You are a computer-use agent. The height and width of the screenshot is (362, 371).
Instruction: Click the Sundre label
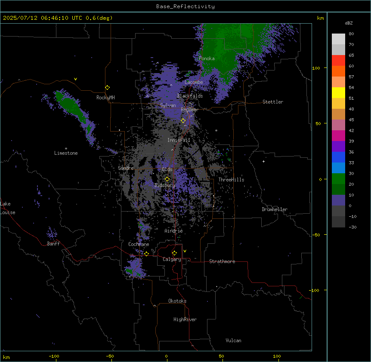coord(126,168)
